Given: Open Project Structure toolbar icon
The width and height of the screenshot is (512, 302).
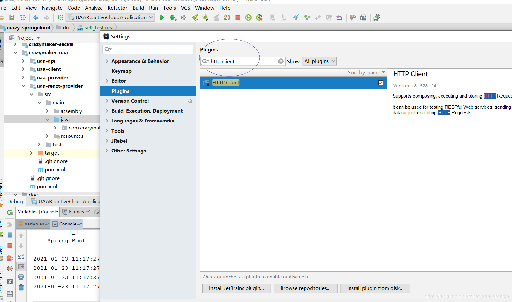Looking at the screenshot, I should (363, 18).
